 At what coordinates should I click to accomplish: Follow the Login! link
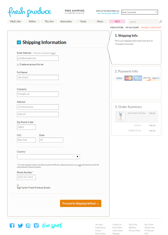pos(53,53)
